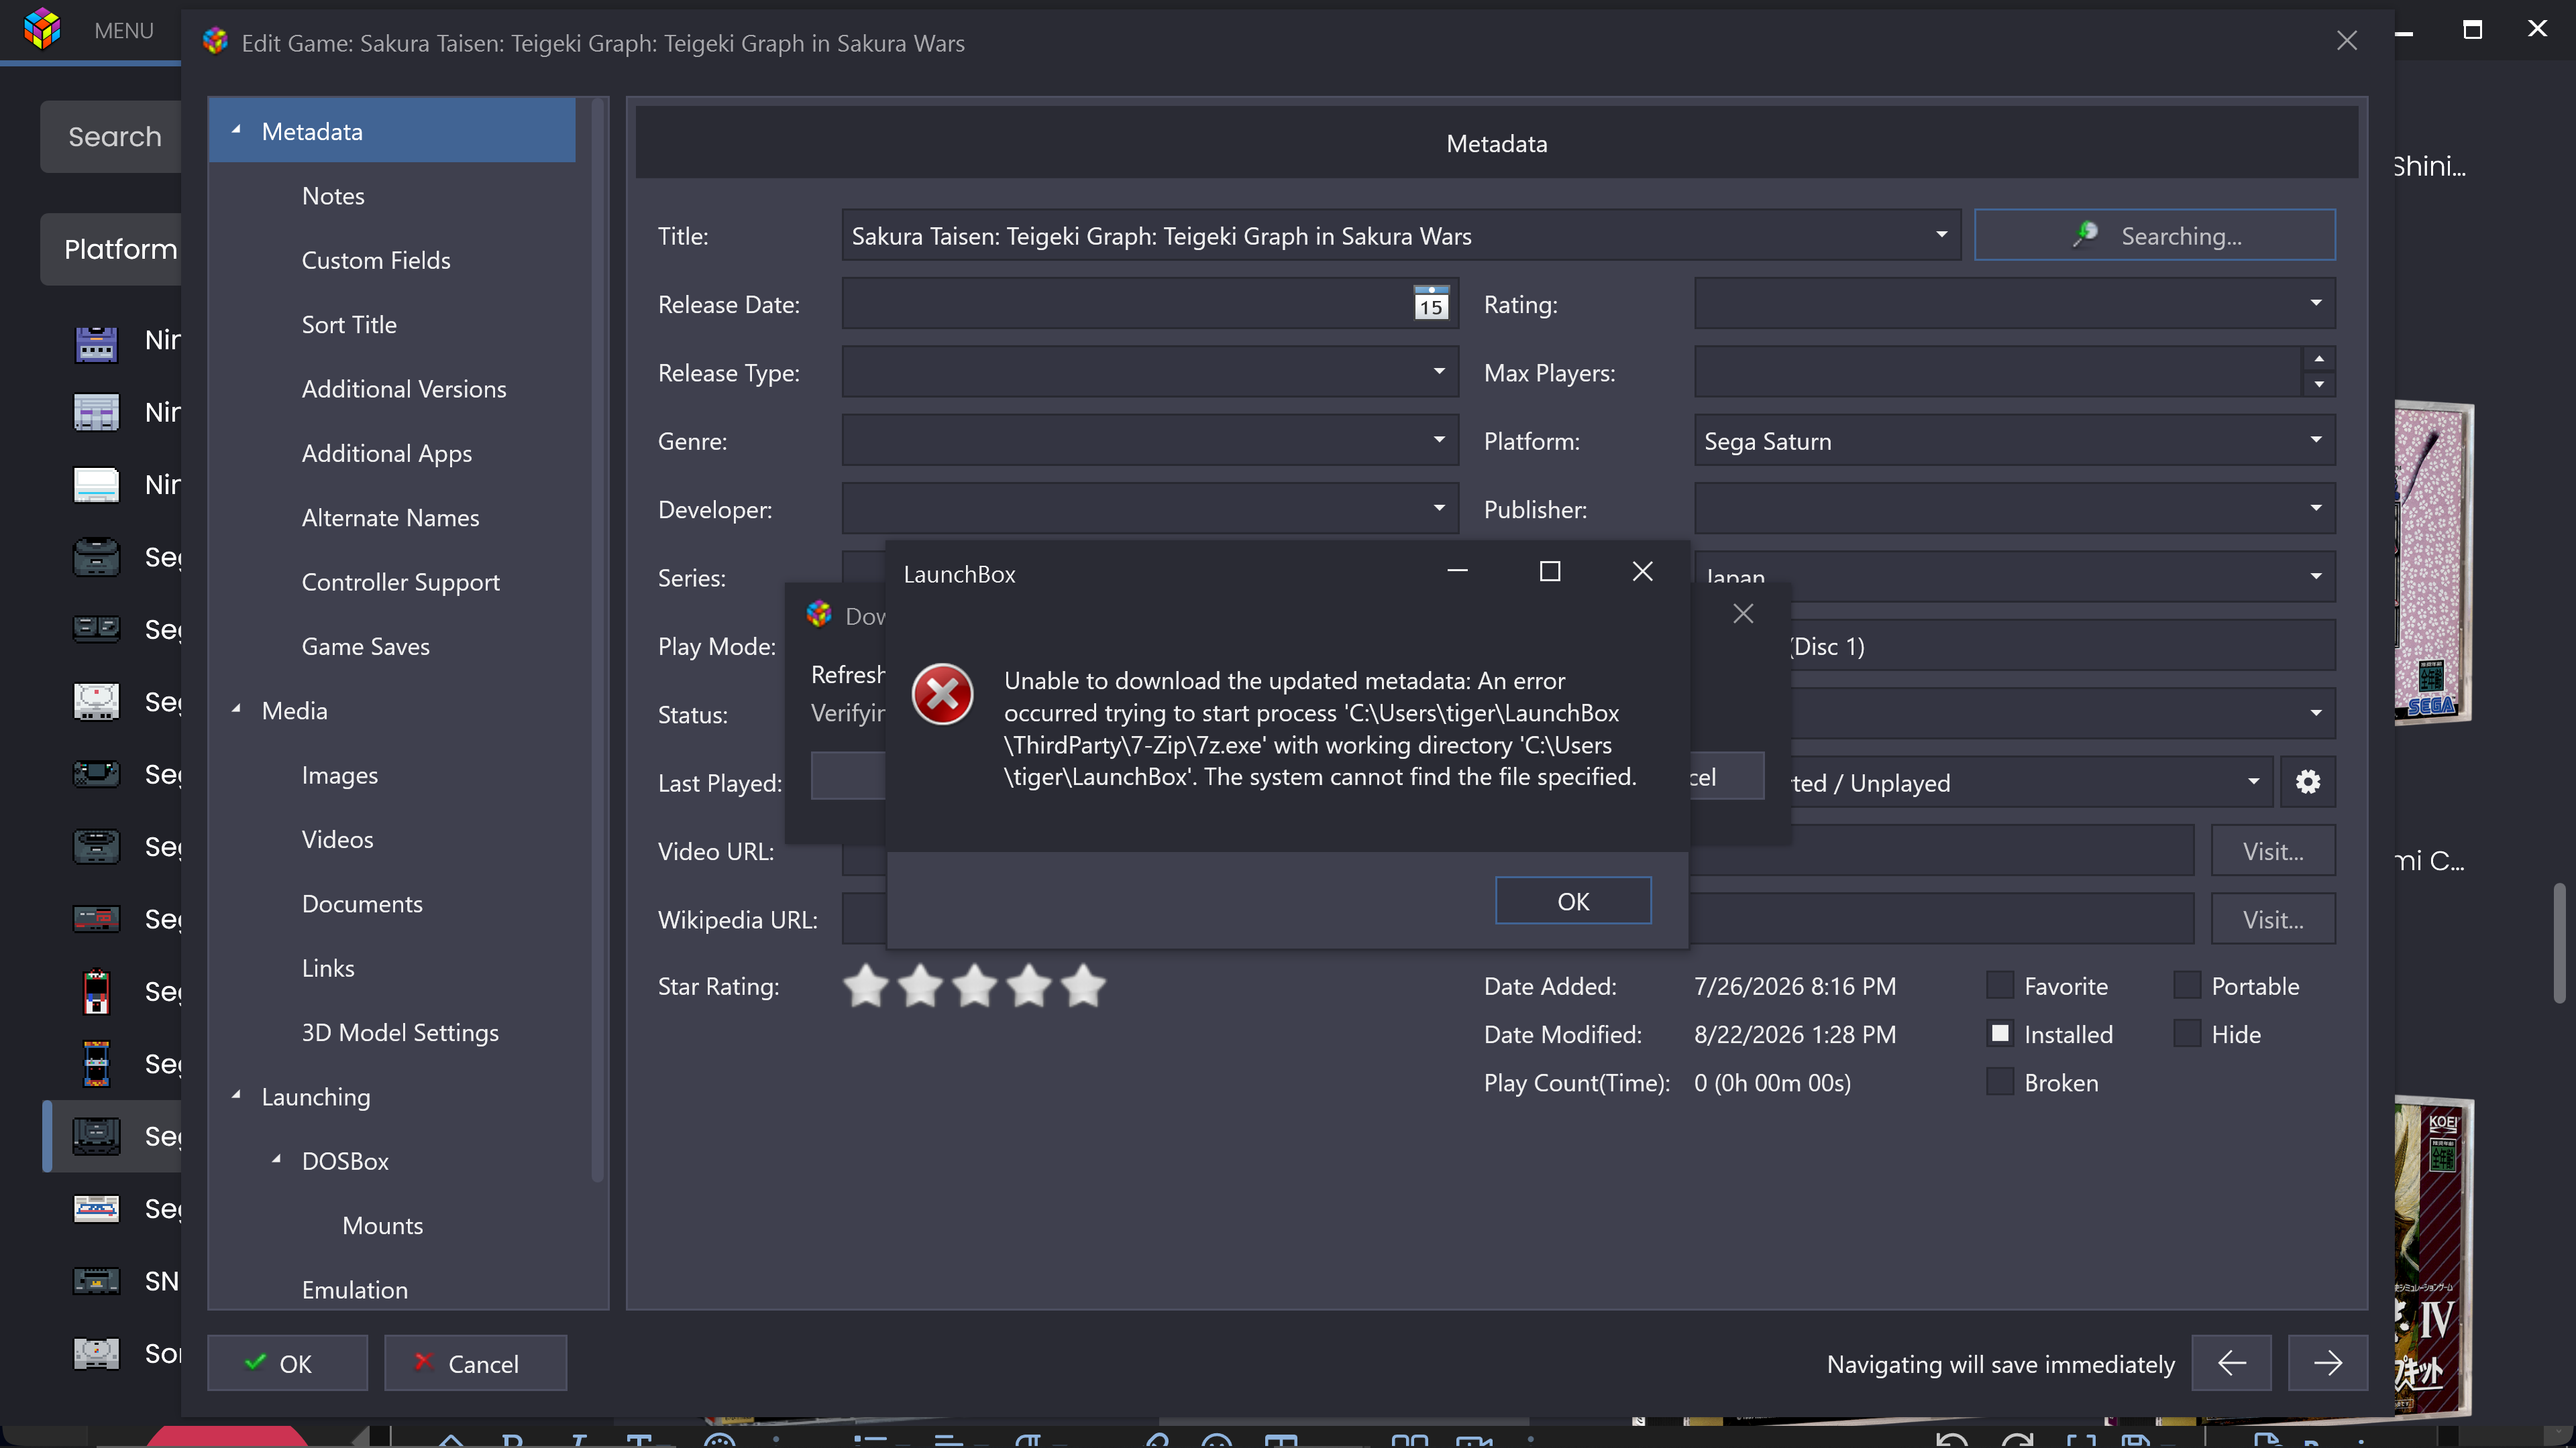Close the Edit Game window
The width and height of the screenshot is (2576, 1448).
pyautogui.click(x=2347, y=41)
